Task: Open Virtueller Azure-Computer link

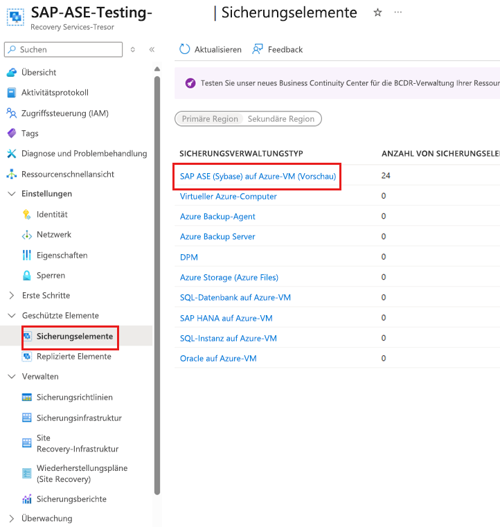Action: [228, 196]
